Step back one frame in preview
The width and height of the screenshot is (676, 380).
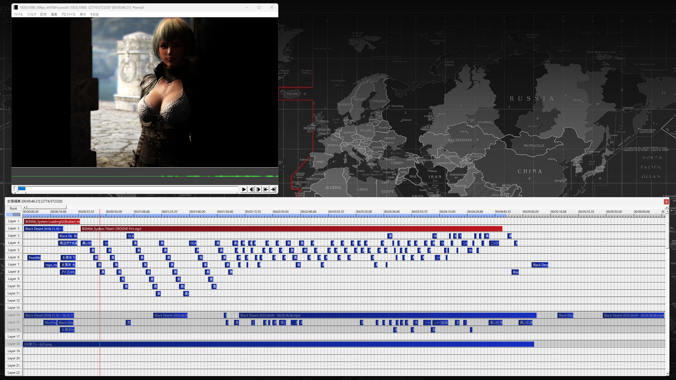pyautogui.click(x=251, y=189)
